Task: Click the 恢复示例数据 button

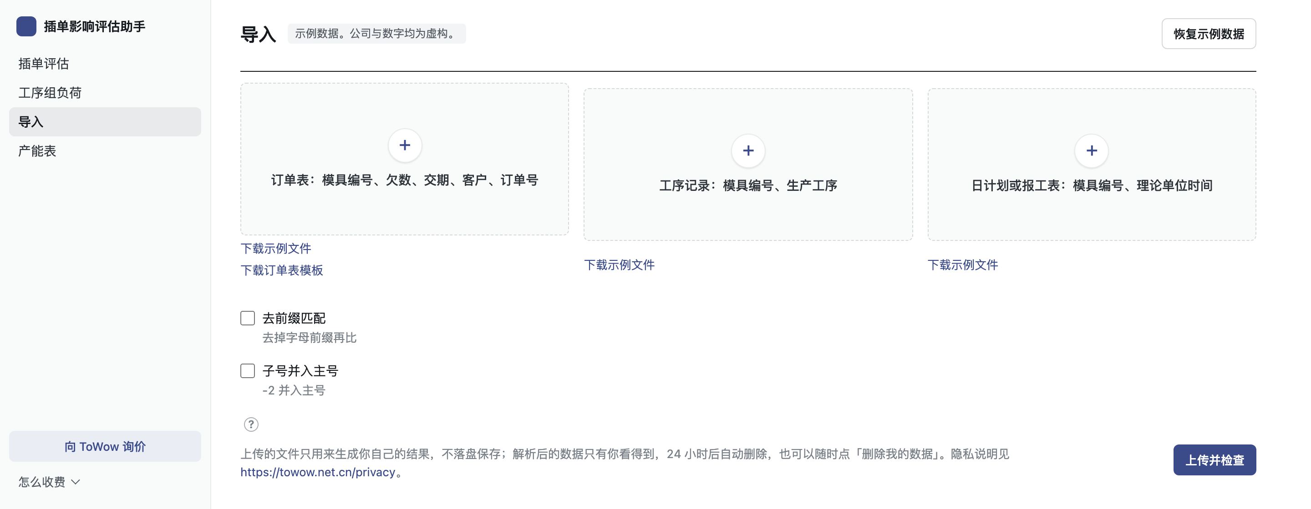Action: [x=1209, y=34]
